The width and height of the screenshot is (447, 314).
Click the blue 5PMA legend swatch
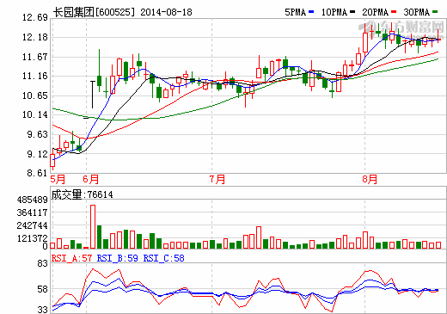pyautogui.click(x=311, y=12)
